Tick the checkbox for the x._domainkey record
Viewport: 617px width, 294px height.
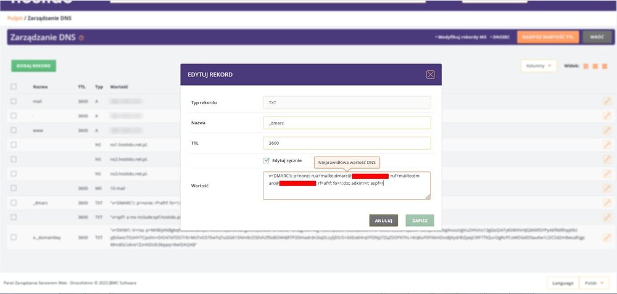click(x=14, y=237)
